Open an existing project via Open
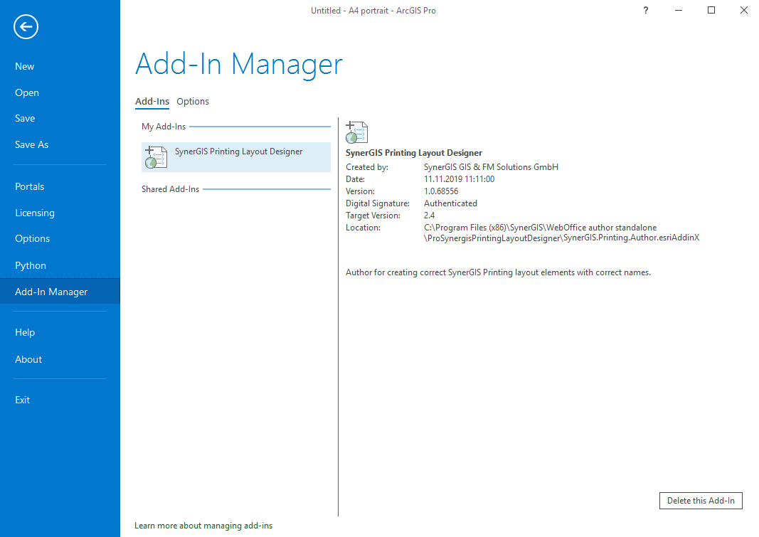Screen dimensions: 759x537 point(26,92)
